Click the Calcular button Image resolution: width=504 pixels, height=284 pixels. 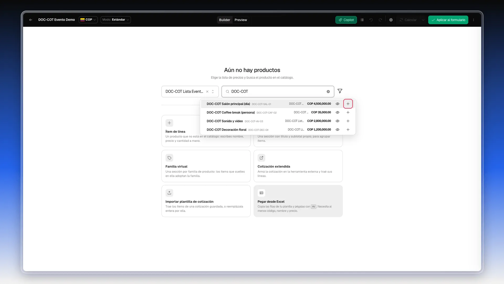point(408,20)
